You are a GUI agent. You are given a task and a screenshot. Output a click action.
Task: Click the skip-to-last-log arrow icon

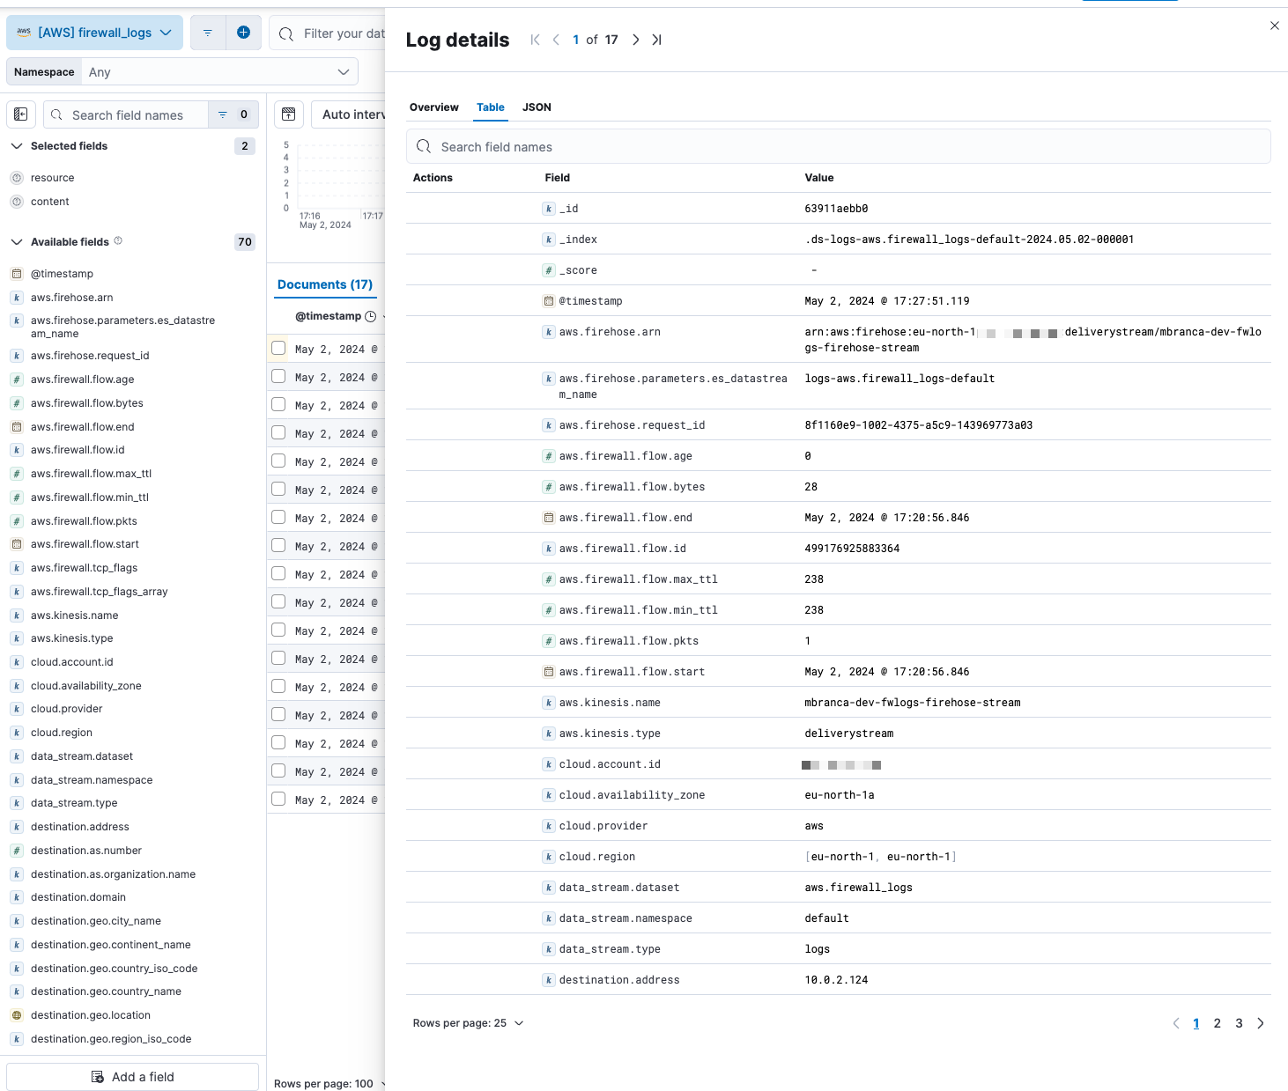(x=656, y=40)
